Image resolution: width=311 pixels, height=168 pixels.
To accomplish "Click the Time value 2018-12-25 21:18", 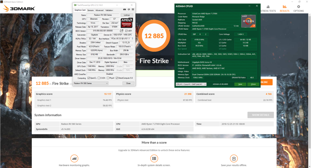I will (233, 124).
